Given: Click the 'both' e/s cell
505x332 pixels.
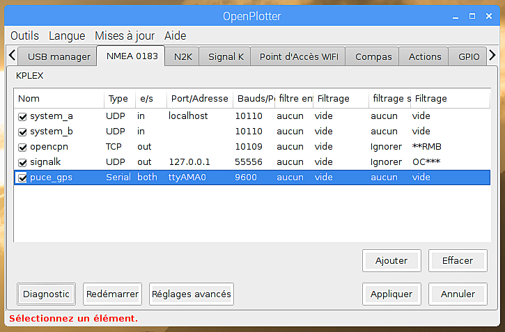Looking at the screenshot, I should 147,177.
